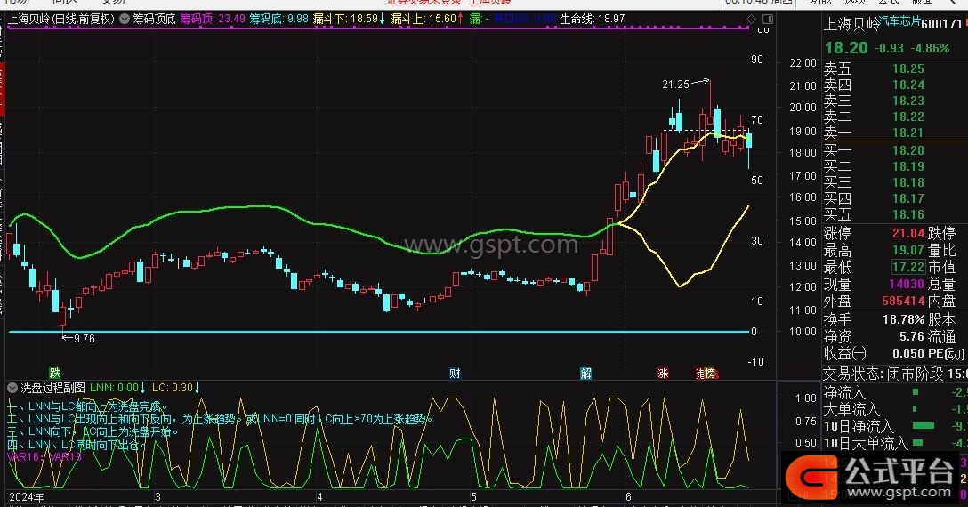
Task: Click the 买一 price 18.20
Action: pos(908,150)
